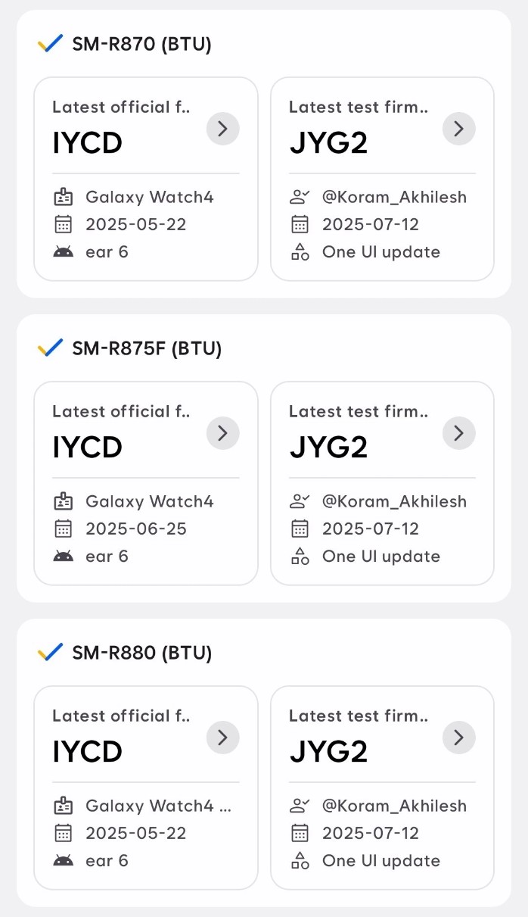
Task: Click the checkmark icon beside SM-R875F (BTU)
Action: click(50, 348)
